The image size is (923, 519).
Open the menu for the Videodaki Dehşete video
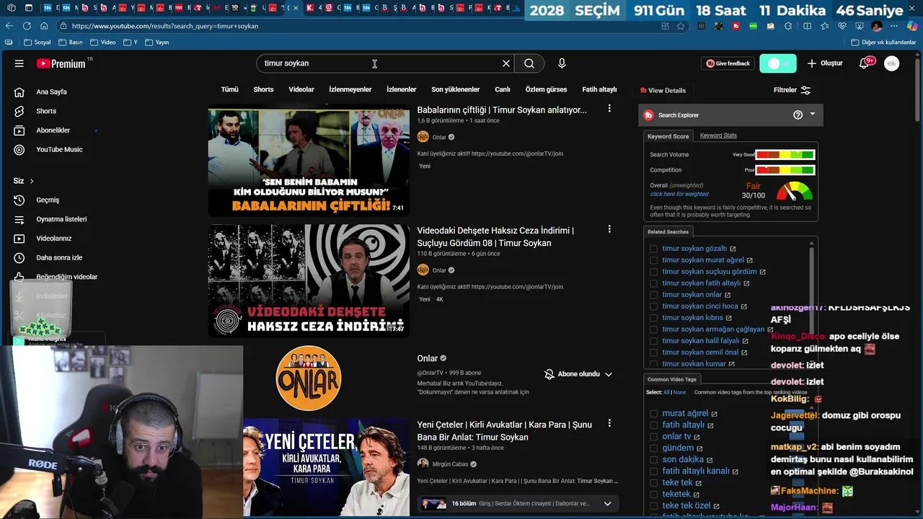click(x=609, y=229)
